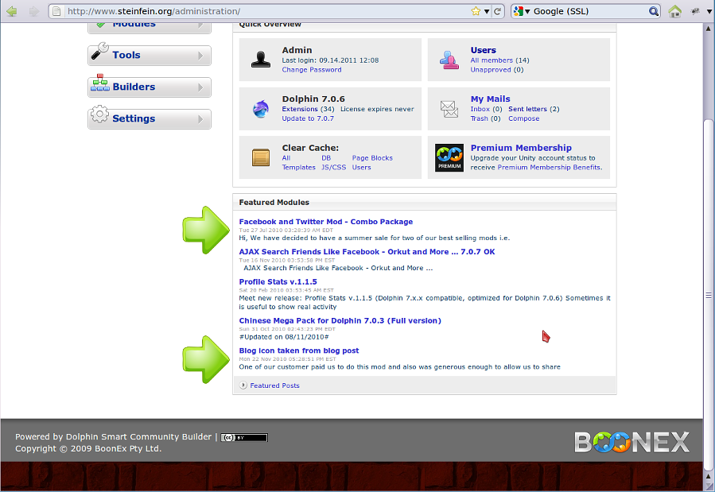Click the browser back arrow button
The width and height of the screenshot is (715, 492).
pos(11,11)
